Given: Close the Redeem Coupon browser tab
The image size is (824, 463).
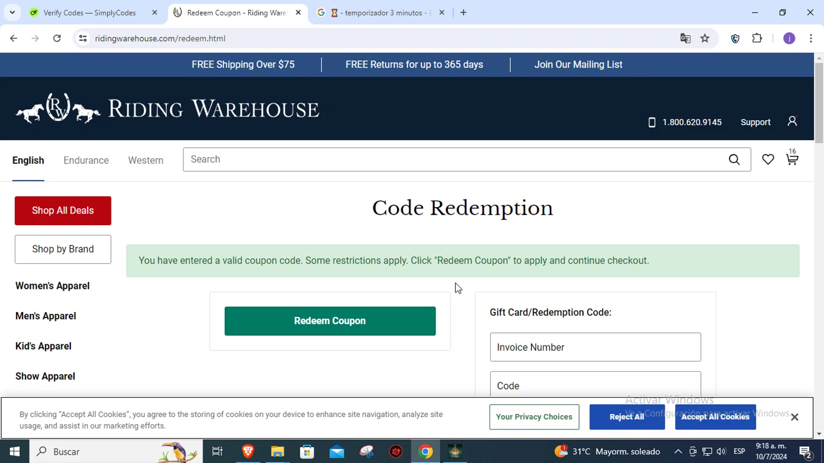Looking at the screenshot, I should 298,13.
